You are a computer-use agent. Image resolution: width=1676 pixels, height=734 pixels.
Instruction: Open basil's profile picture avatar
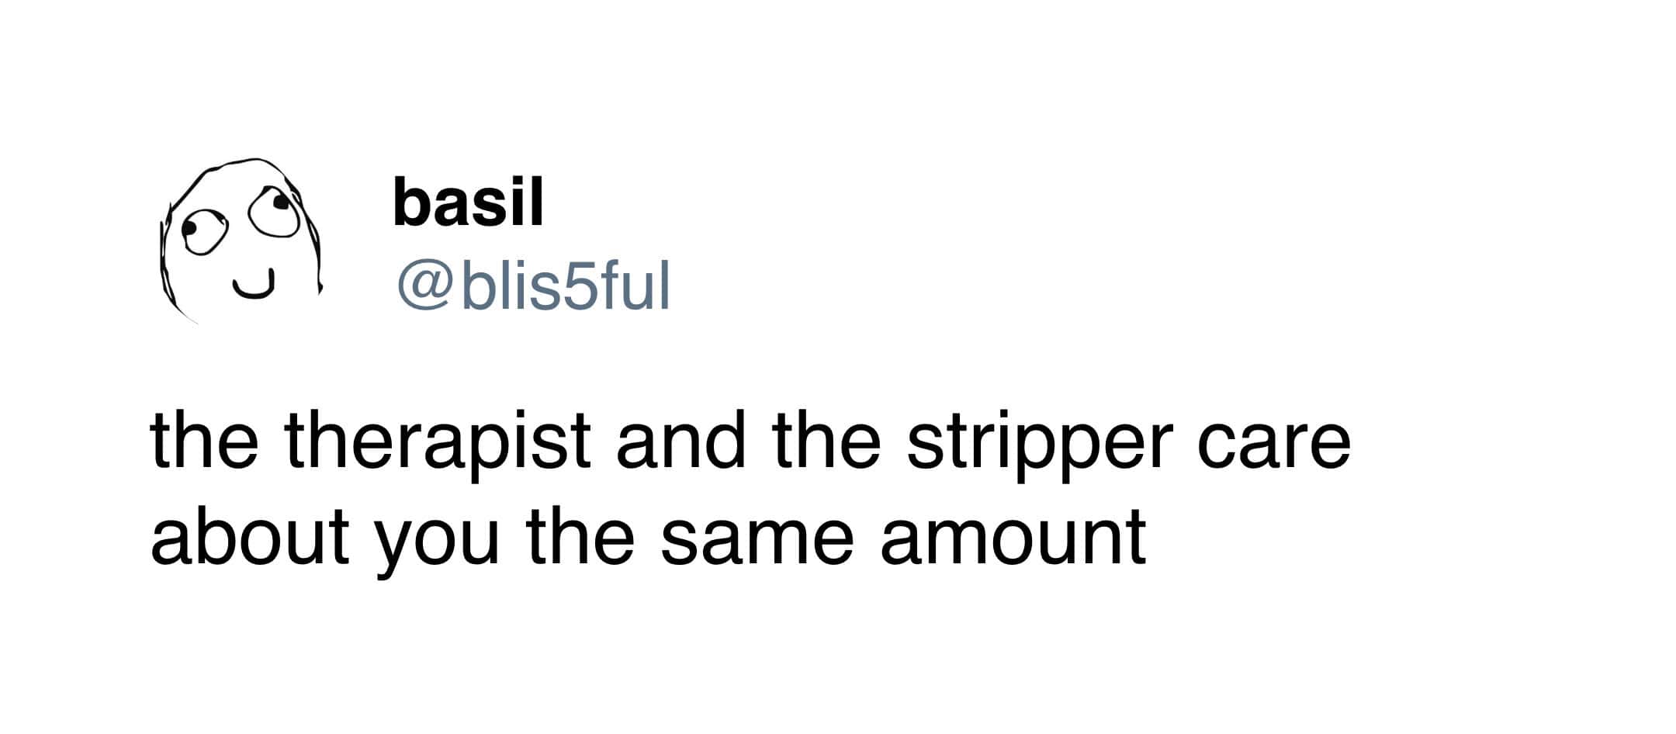tap(241, 241)
